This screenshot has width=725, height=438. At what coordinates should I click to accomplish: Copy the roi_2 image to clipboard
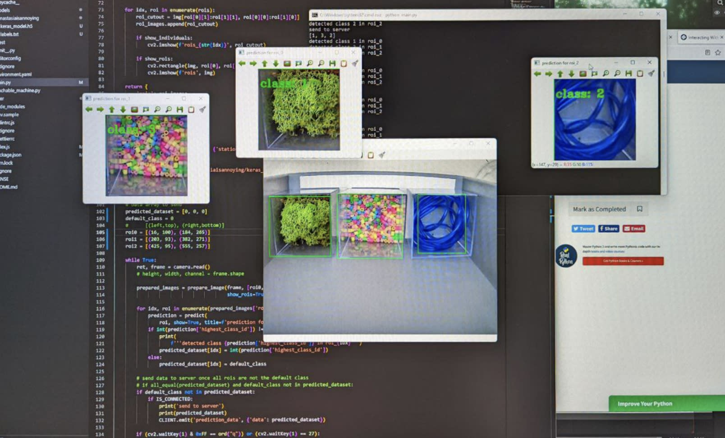(640, 73)
